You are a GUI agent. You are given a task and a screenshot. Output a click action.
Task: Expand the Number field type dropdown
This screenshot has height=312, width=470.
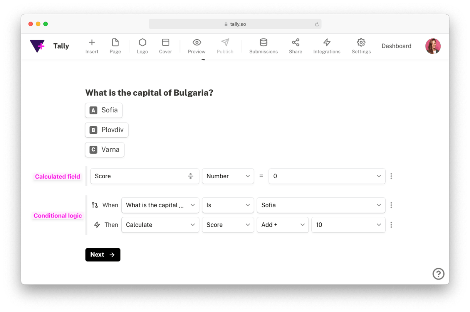coord(228,176)
